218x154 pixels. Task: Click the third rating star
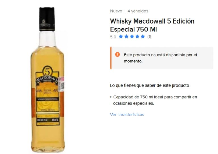(132, 37)
